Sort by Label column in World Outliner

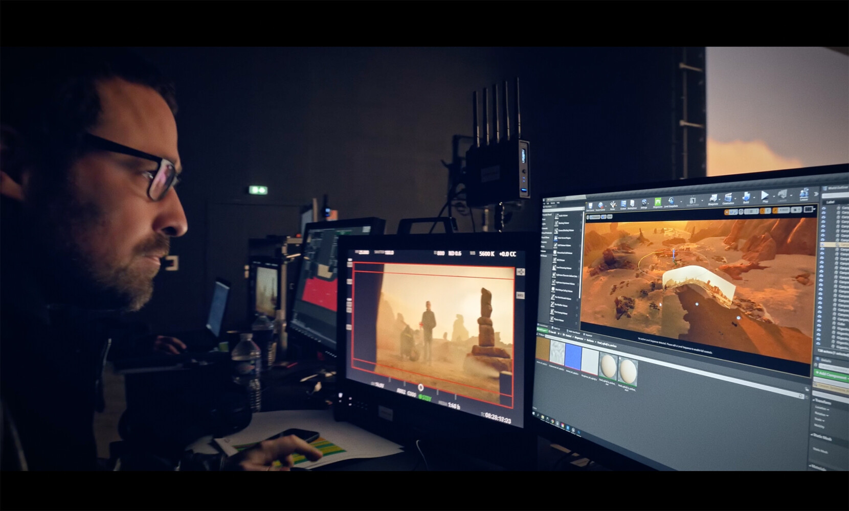click(831, 202)
